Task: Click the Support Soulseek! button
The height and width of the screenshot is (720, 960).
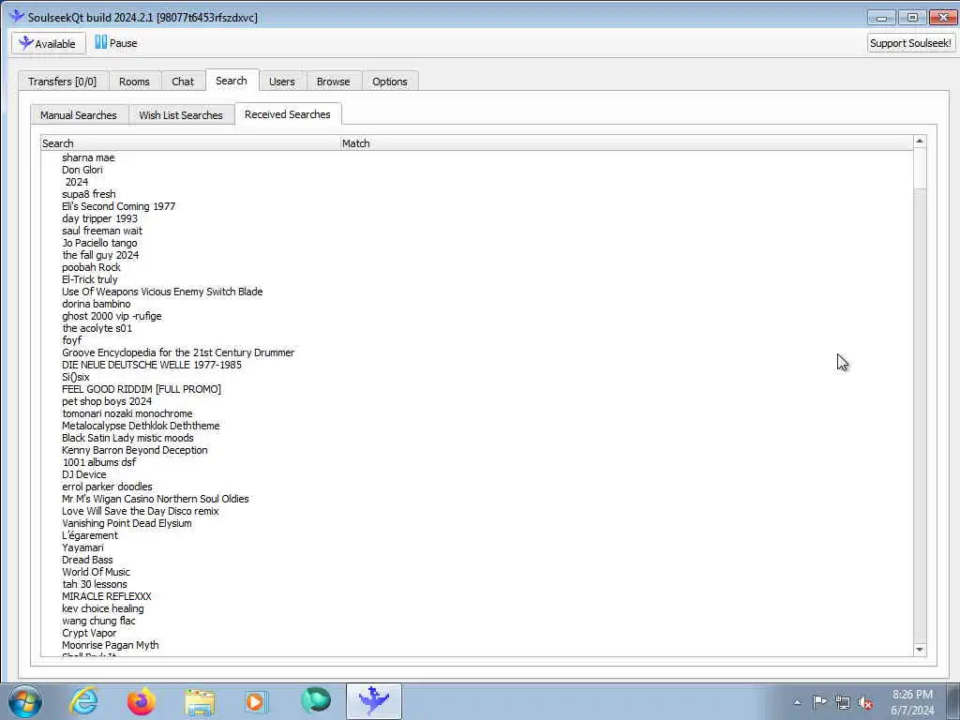Action: click(x=910, y=43)
